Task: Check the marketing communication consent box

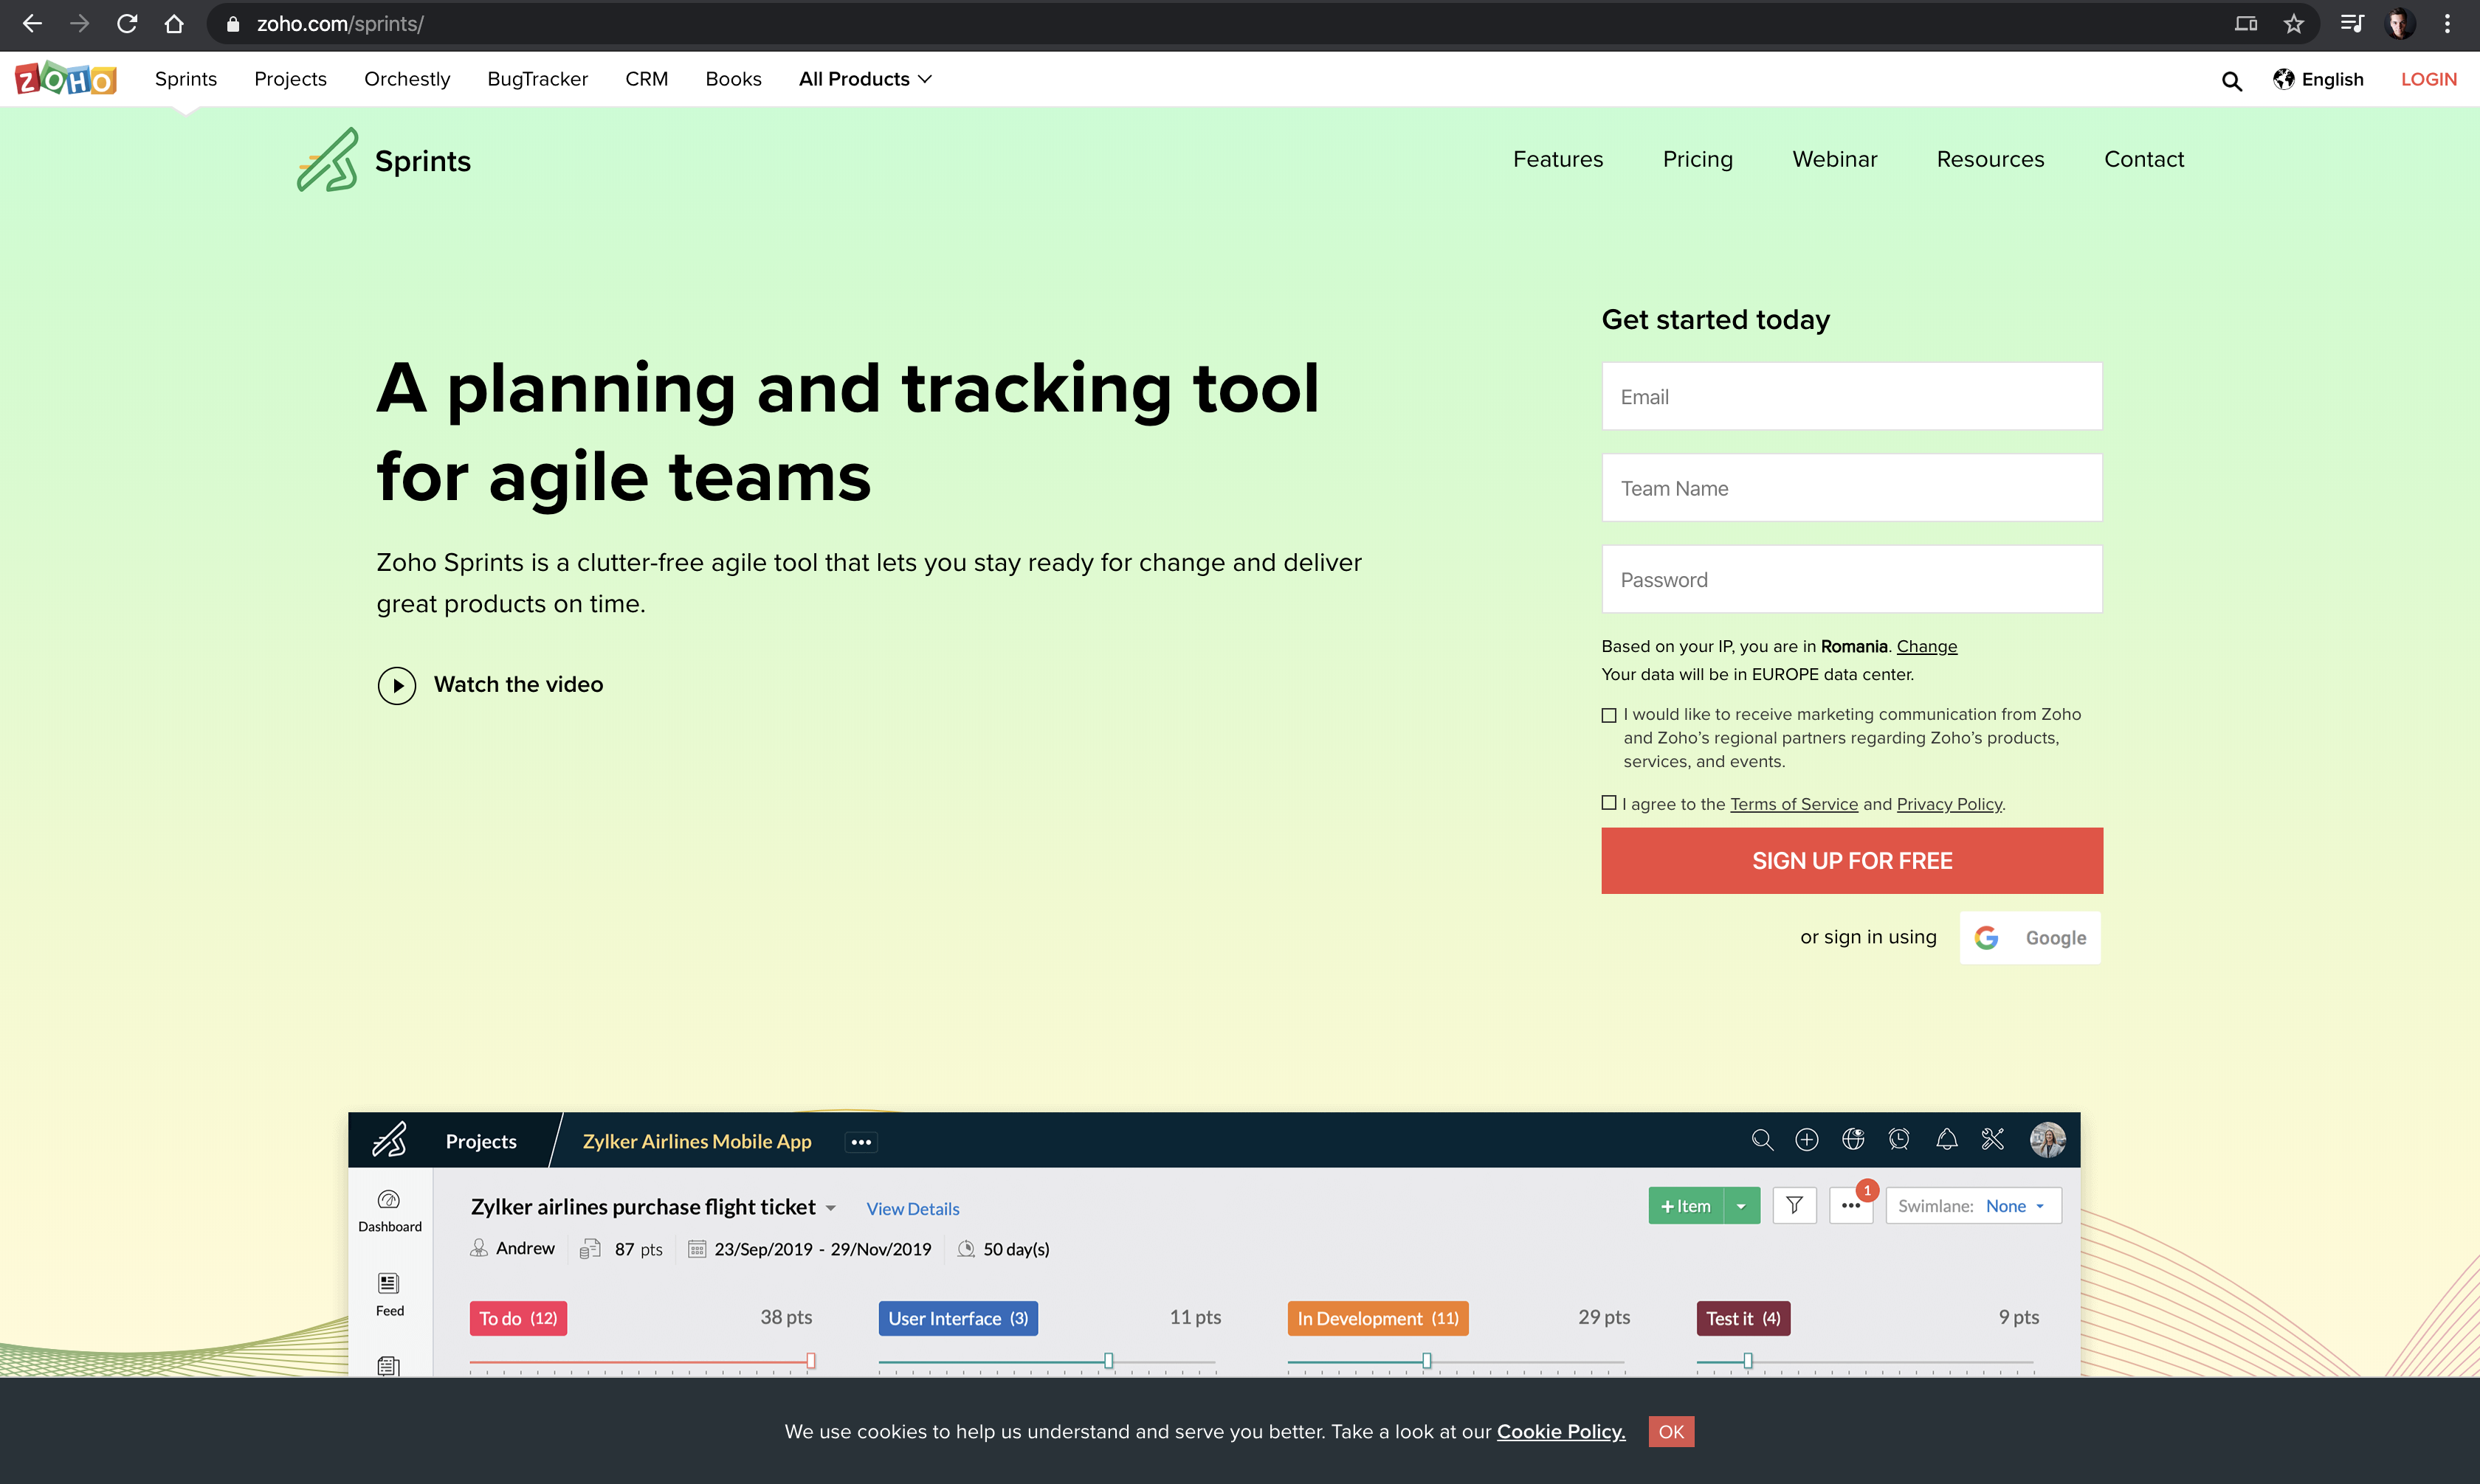Action: click(x=1608, y=715)
